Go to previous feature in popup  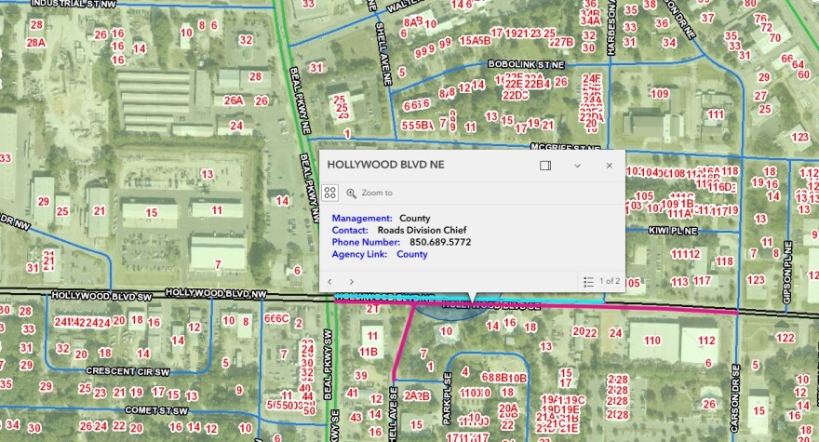[x=329, y=282]
